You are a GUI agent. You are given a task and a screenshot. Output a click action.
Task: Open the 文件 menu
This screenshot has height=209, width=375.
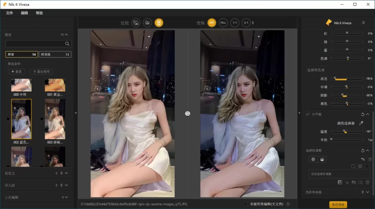tap(10, 13)
